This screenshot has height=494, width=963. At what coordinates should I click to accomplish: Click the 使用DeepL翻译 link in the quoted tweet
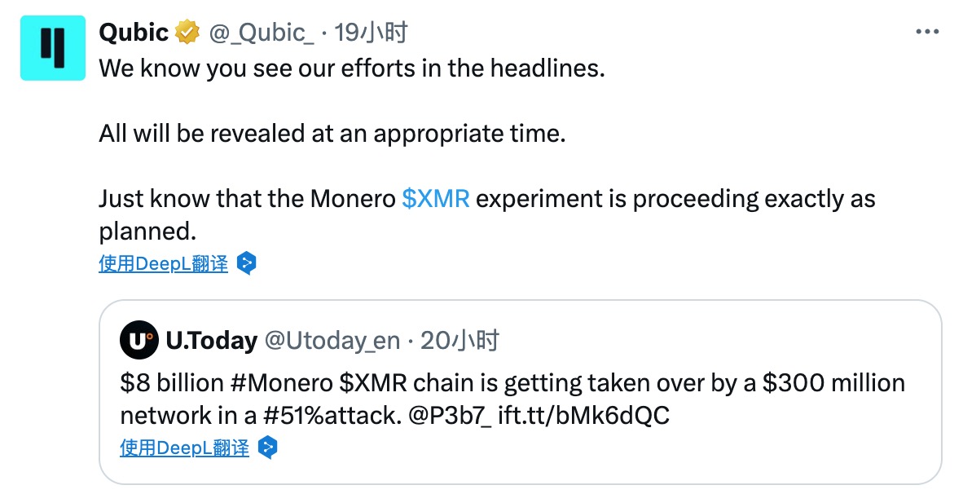(185, 448)
